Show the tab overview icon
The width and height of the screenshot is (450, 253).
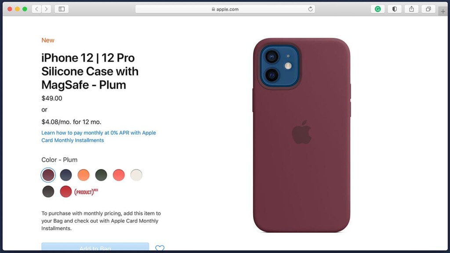point(428,9)
